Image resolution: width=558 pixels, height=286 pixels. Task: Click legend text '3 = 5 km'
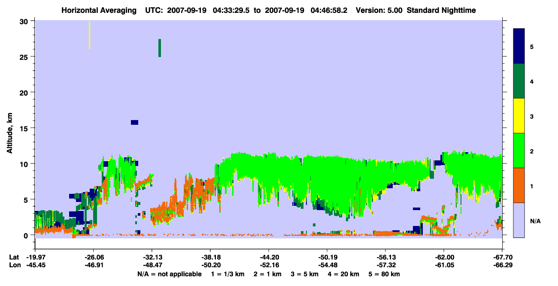pyautogui.click(x=305, y=274)
